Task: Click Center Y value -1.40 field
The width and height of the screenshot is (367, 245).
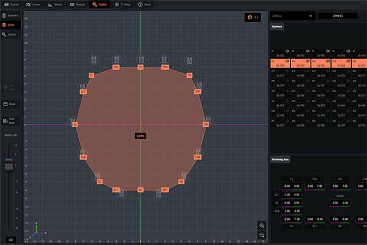Action: (x=345, y=203)
